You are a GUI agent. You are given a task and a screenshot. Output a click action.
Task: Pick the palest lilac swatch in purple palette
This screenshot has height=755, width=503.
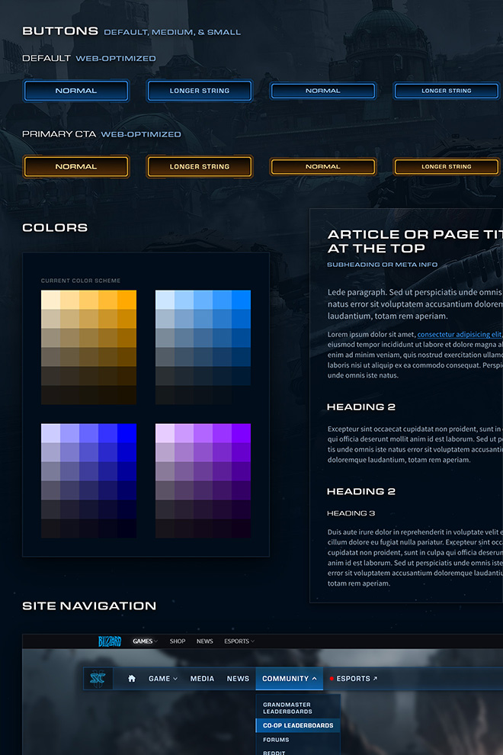pyautogui.click(x=165, y=433)
